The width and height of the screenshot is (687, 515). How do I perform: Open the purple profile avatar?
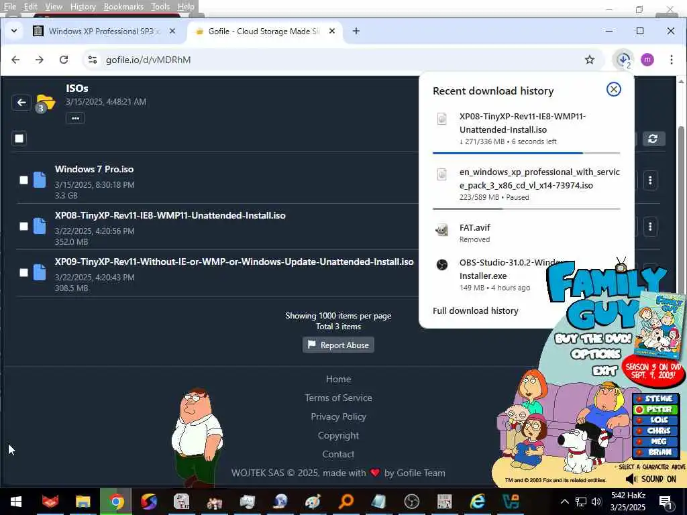(x=647, y=60)
